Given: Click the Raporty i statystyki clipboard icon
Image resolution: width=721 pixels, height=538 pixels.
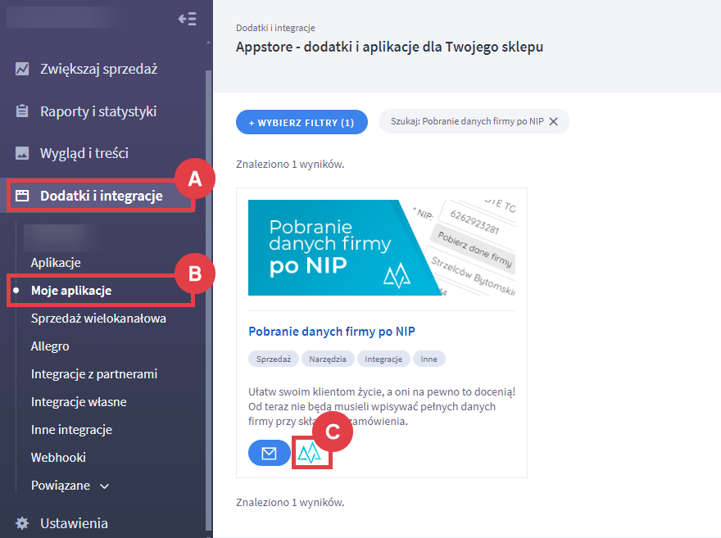Looking at the screenshot, I should click(x=23, y=111).
